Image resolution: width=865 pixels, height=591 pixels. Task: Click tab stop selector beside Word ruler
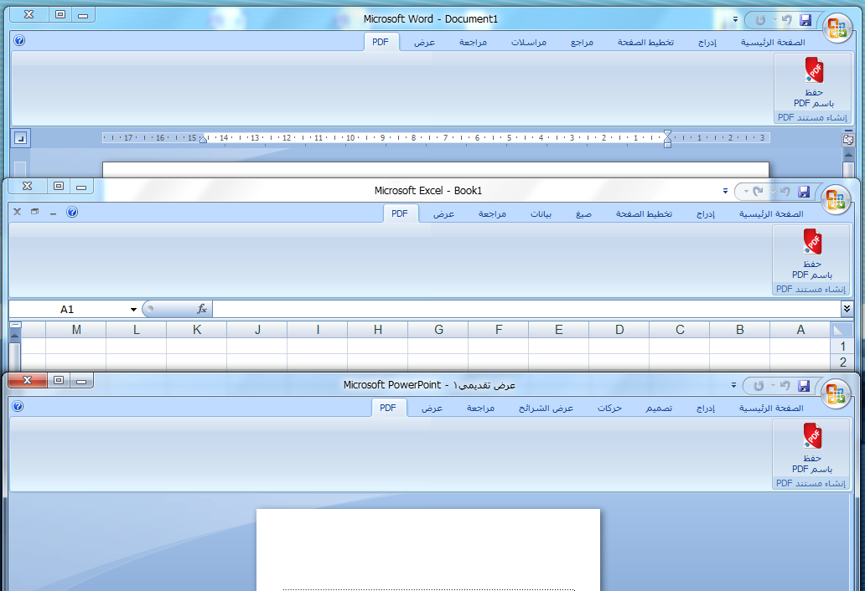[20, 138]
